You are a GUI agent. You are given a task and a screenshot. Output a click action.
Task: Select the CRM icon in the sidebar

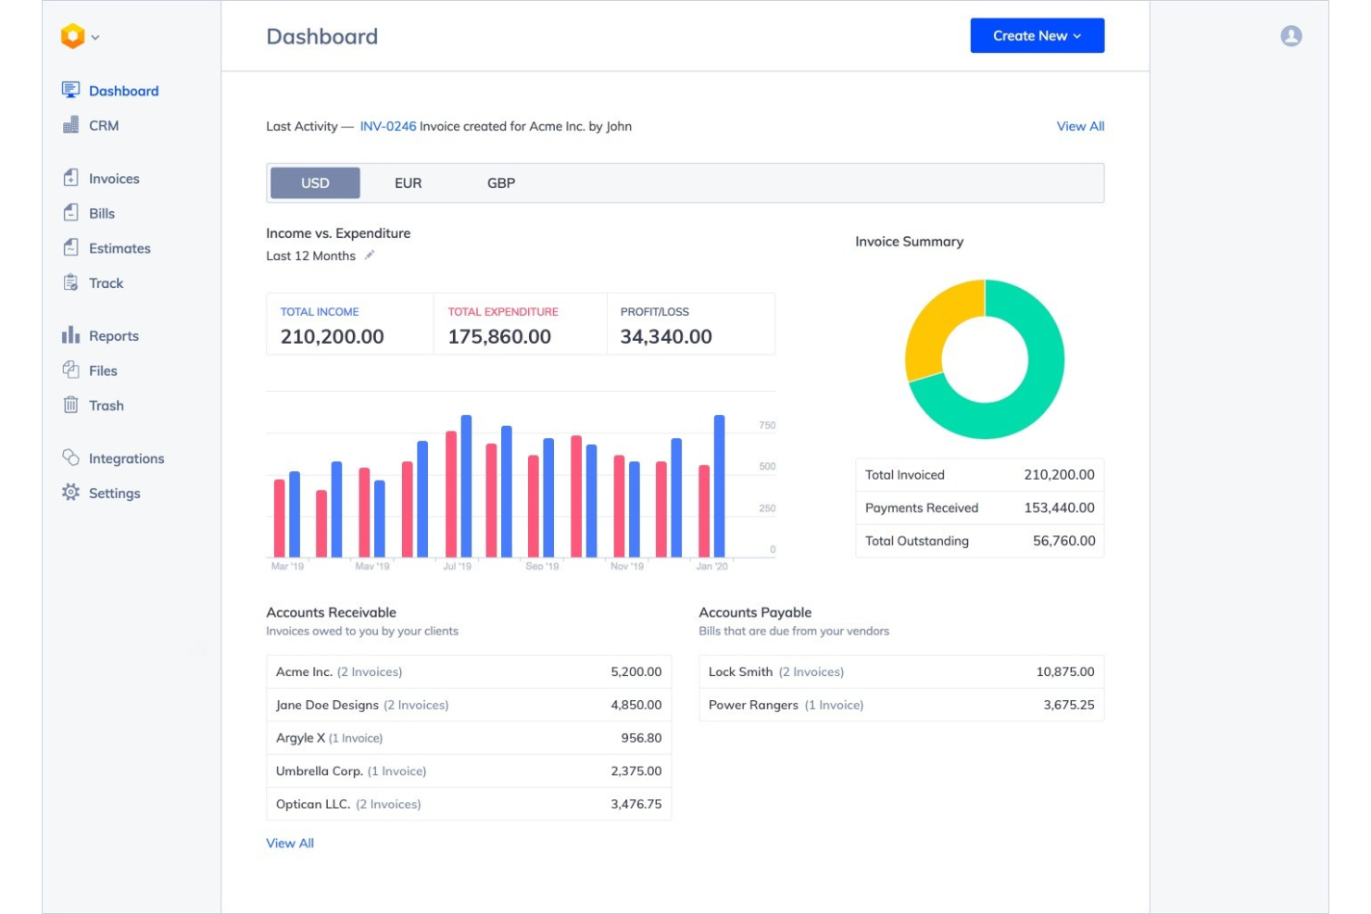point(70,125)
